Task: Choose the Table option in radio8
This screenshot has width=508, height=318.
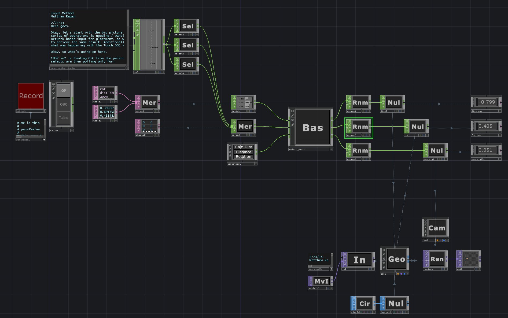Action: tap(64, 118)
